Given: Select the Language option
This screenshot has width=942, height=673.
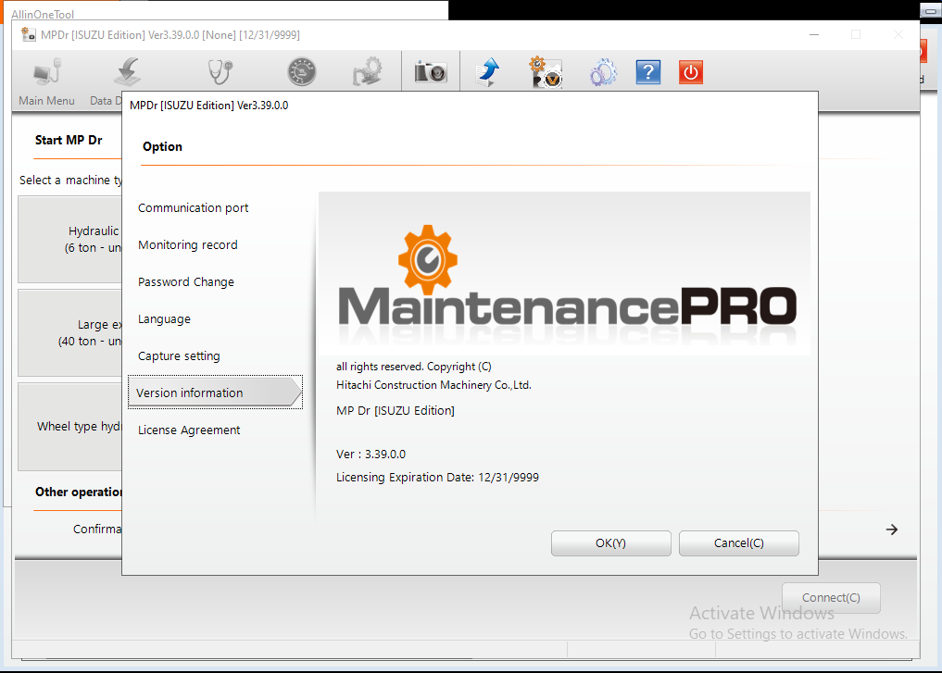Looking at the screenshot, I should (164, 319).
